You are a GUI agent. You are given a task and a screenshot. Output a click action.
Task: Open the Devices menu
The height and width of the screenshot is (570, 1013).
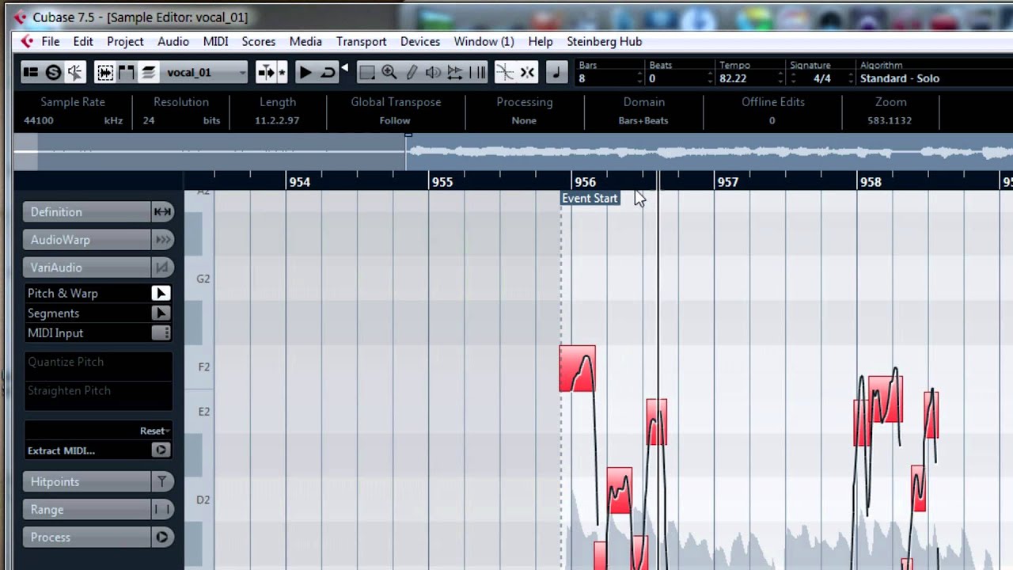pyautogui.click(x=419, y=41)
